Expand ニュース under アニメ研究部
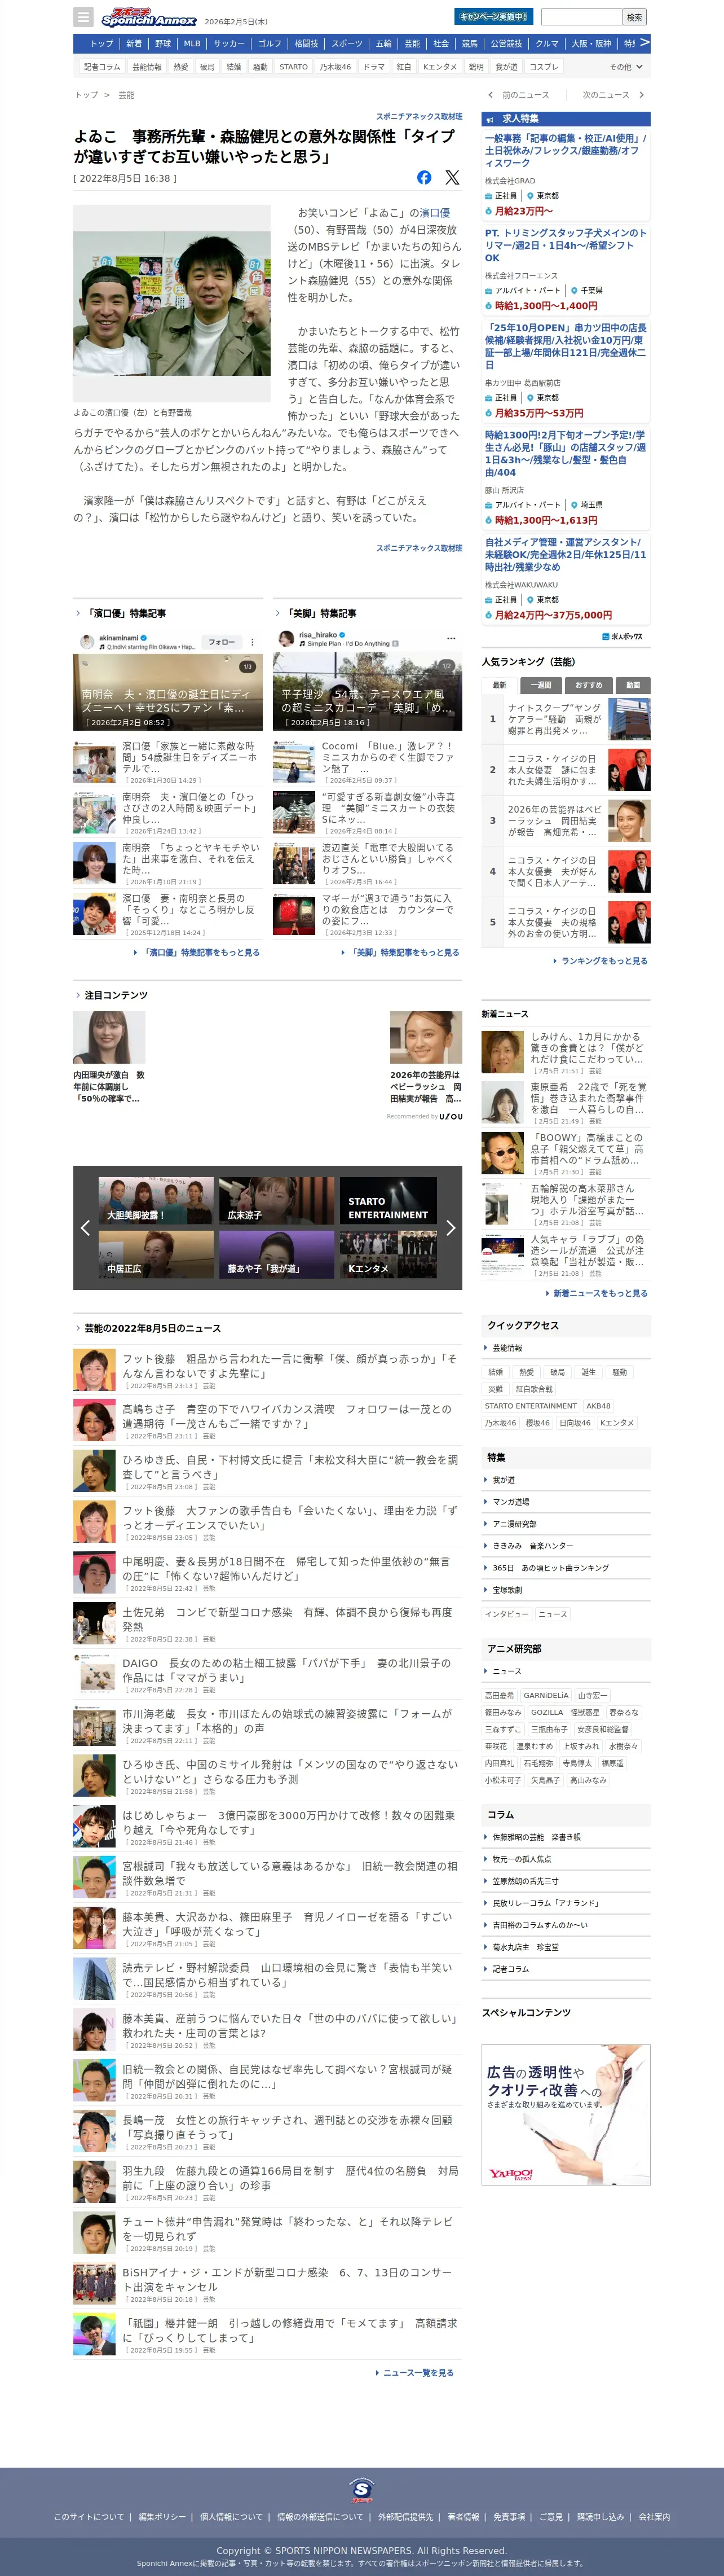Image resolution: width=724 pixels, height=2576 pixels. pos(565,1671)
